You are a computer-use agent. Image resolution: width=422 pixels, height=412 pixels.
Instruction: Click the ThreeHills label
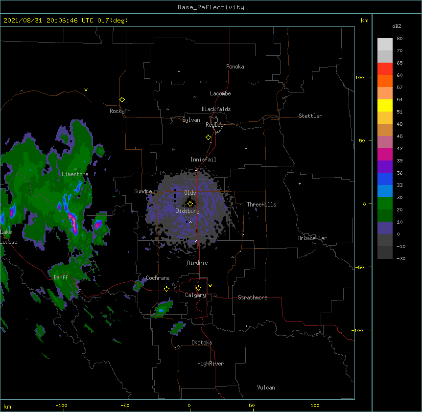261,205
